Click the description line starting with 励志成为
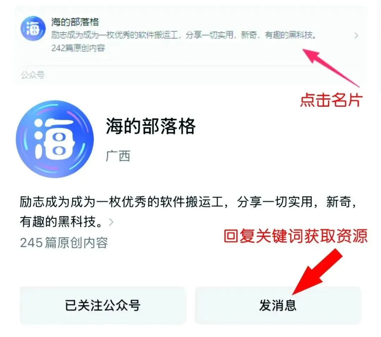381x337 pixels. click(x=188, y=202)
